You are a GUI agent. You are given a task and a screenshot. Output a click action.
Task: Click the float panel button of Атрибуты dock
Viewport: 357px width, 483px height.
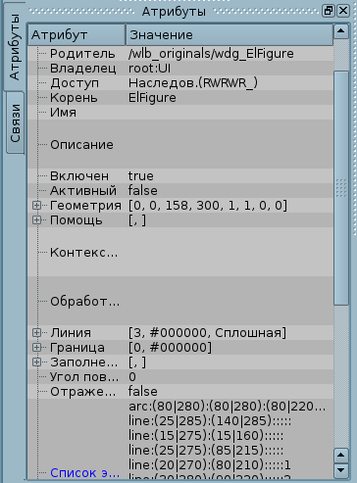coord(329,11)
